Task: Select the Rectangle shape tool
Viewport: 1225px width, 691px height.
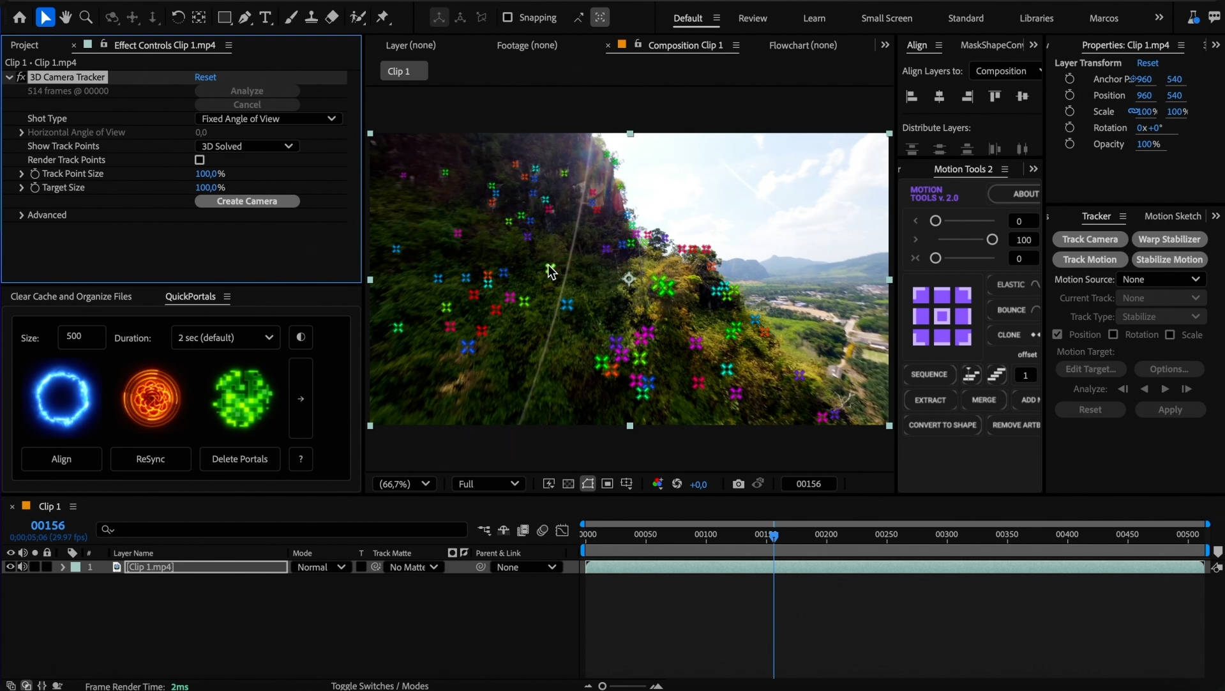Action: (224, 17)
